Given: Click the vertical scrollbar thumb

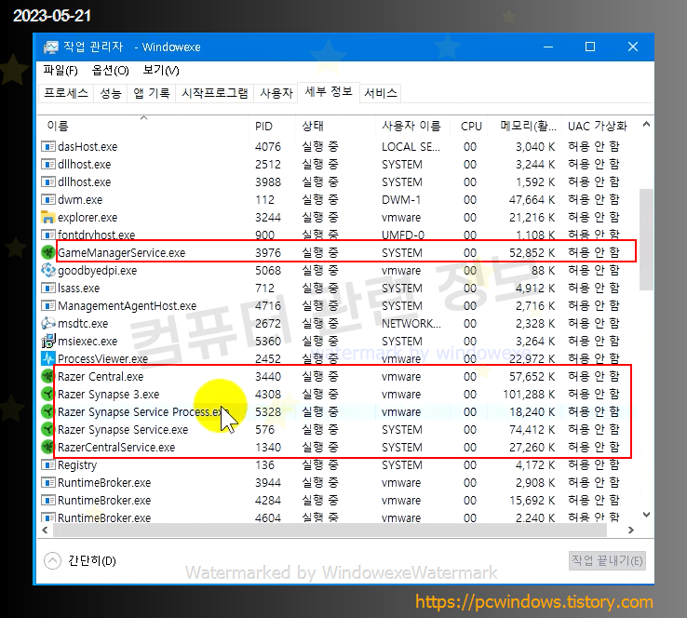Looking at the screenshot, I should (x=646, y=239).
